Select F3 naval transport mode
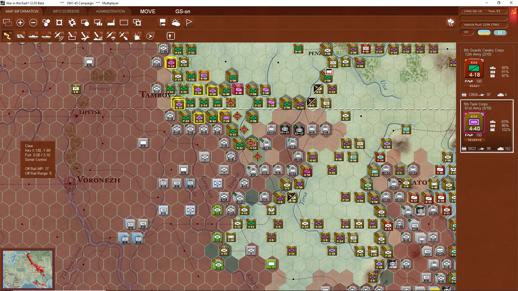This screenshot has width=518, height=291. pos(33,36)
